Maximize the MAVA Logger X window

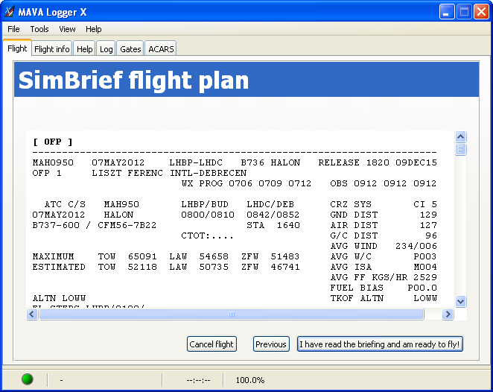pyautogui.click(x=464, y=12)
